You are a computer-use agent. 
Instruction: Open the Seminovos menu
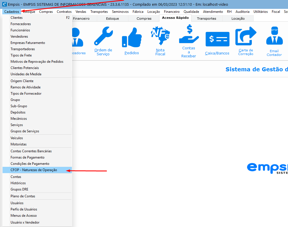(x=120, y=12)
